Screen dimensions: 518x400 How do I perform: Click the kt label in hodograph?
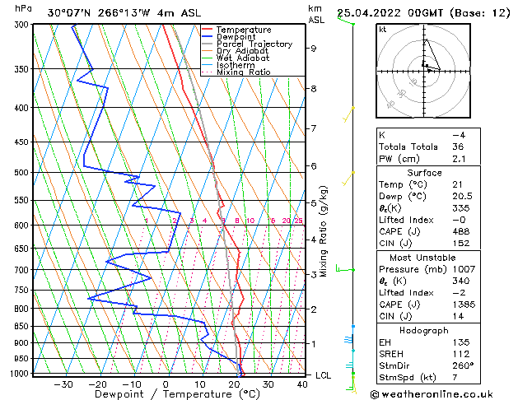point(383,30)
